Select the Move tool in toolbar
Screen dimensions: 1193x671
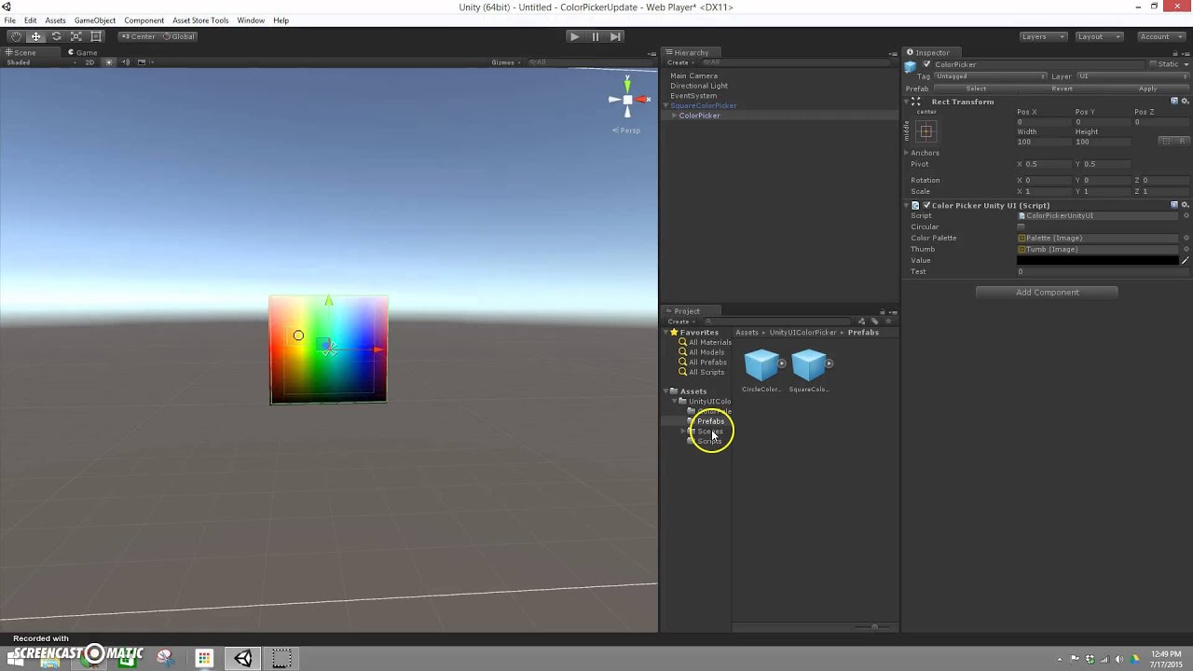(x=35, y=36)
